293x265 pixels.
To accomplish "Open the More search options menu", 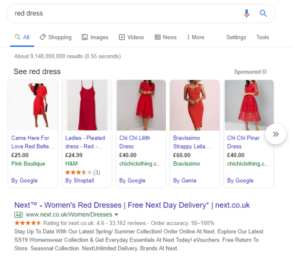I will (x=195, y=37).
